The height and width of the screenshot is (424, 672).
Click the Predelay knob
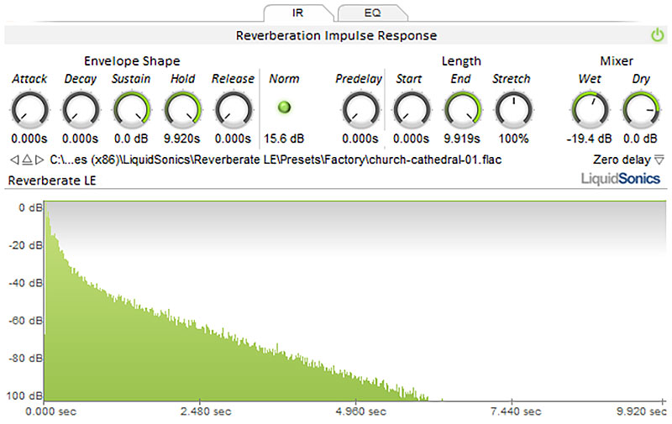coord(361,110)
